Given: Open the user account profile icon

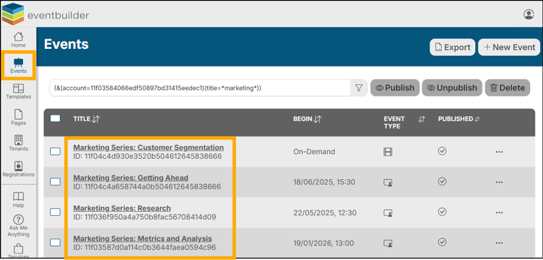Looking at the screenshot, I should click(529, 14).
